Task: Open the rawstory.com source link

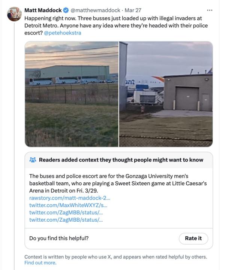Action: 70,198
